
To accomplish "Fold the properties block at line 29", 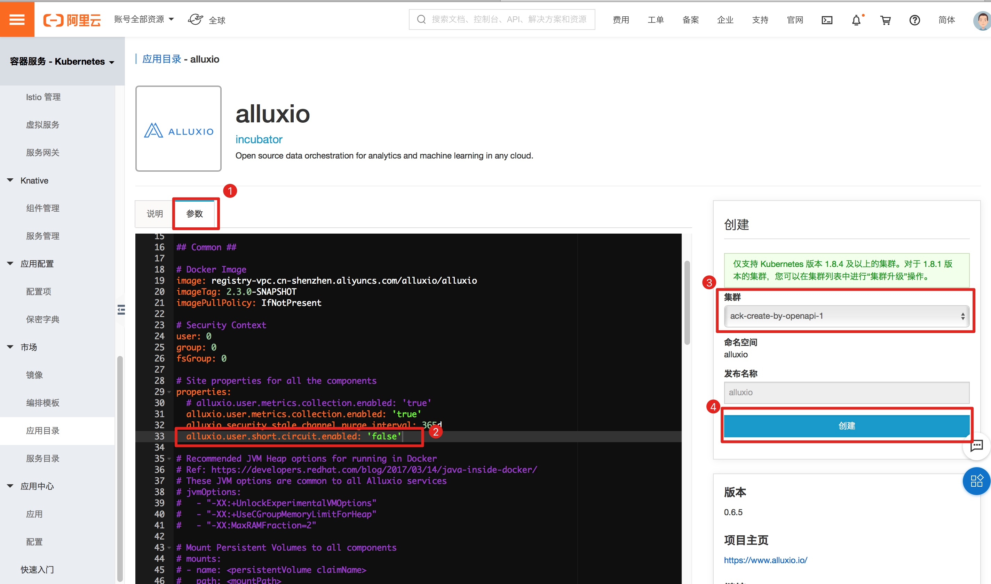I will 169,392.
